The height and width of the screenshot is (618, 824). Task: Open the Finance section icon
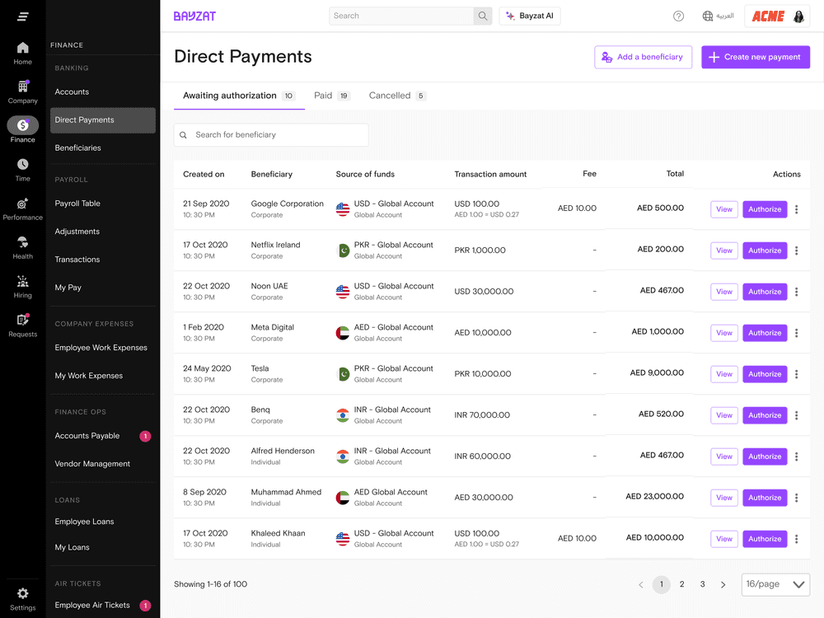(22, 130)
